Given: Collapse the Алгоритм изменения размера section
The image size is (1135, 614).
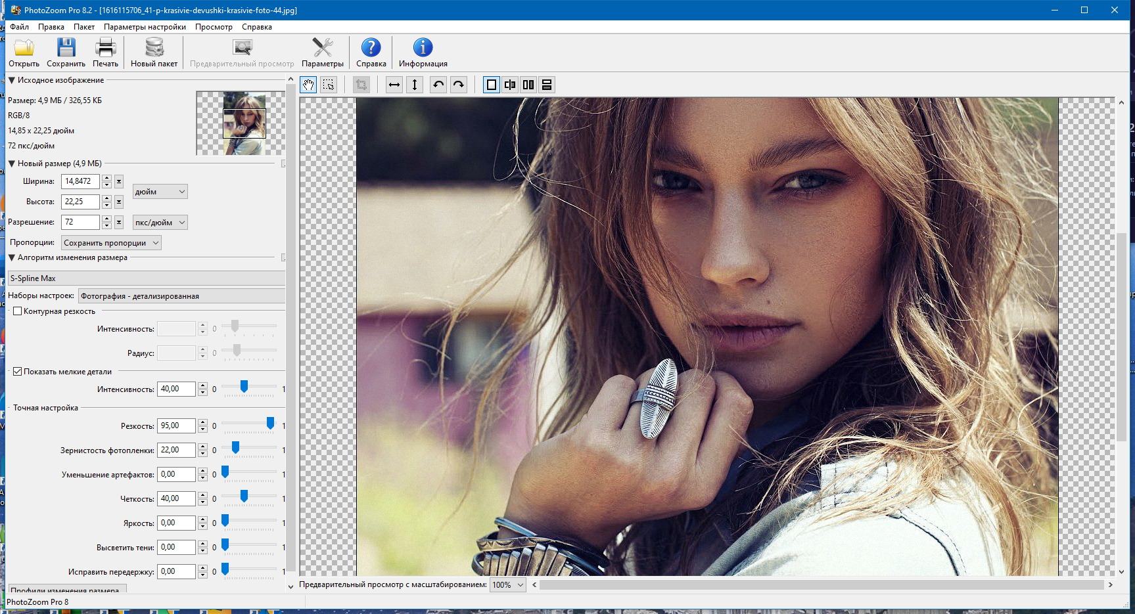Looking at the screenshot, I should click(x=12, y=257).
